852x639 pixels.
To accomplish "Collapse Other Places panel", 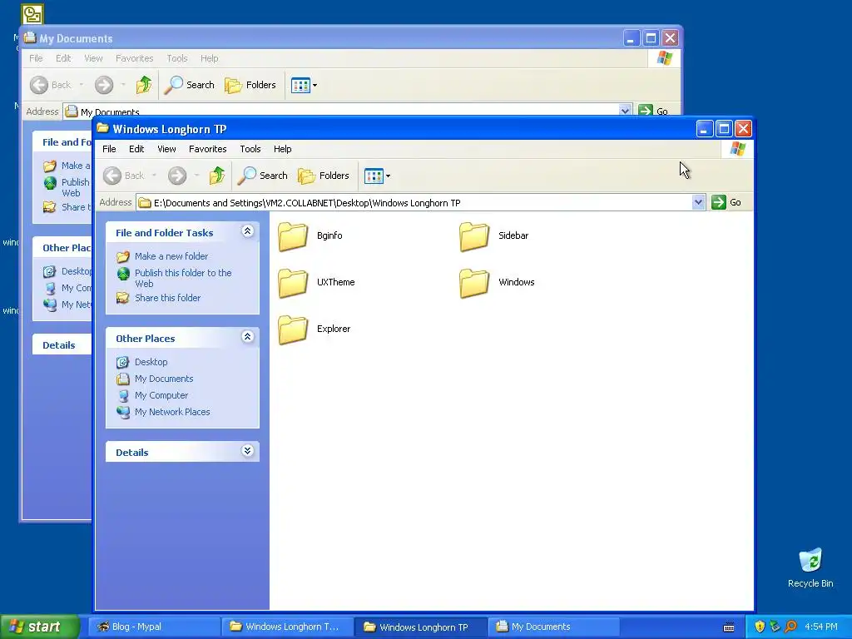I will (x=247, y=337).
